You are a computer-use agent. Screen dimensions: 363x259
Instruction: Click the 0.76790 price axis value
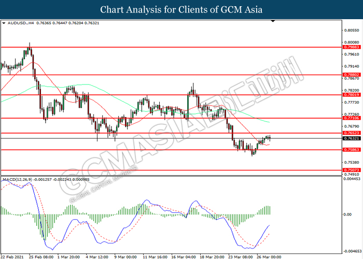tap(352, 126)
